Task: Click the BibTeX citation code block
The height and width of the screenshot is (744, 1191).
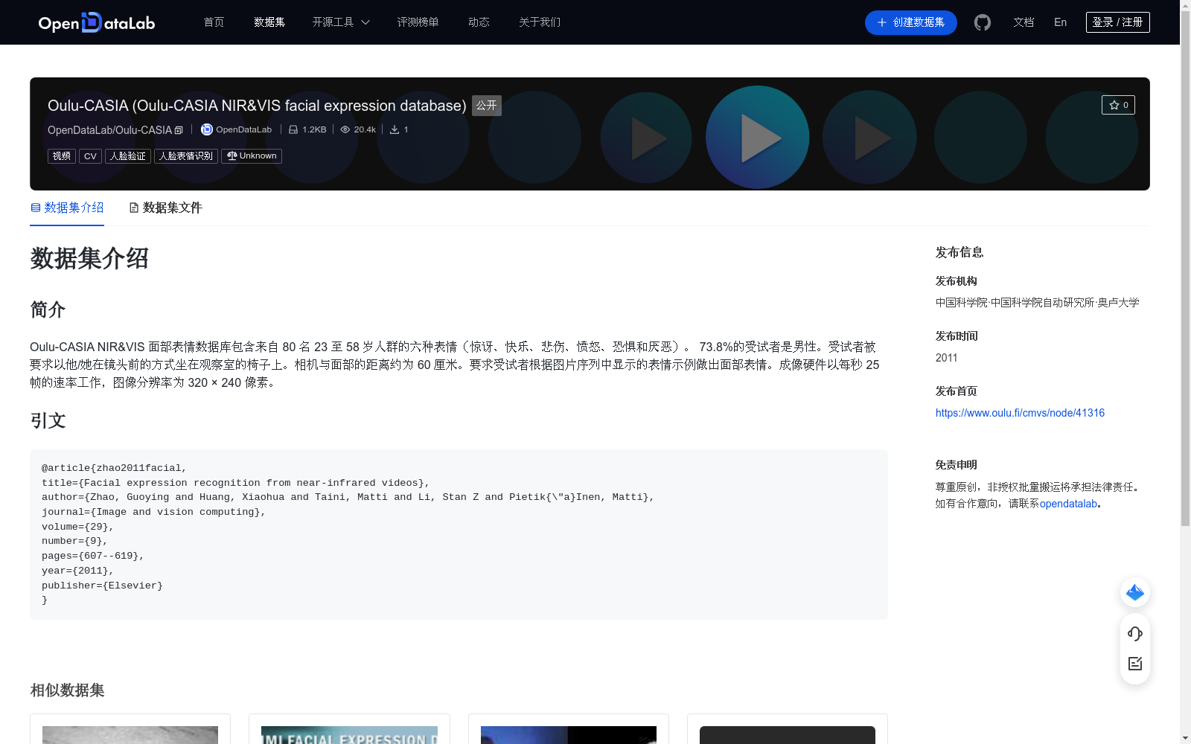Action: 459,534
